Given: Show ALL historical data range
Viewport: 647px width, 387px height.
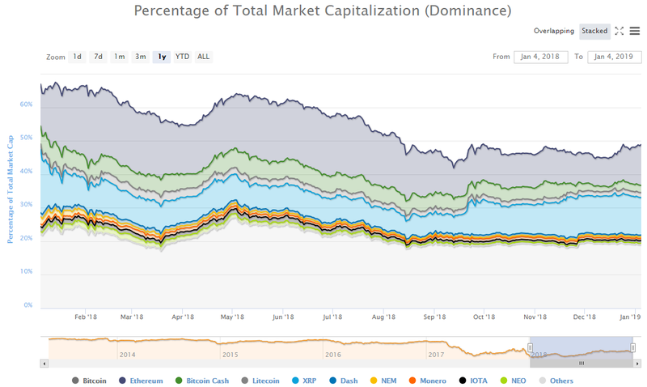Looking at the screenshot, I should click(203, 57).
